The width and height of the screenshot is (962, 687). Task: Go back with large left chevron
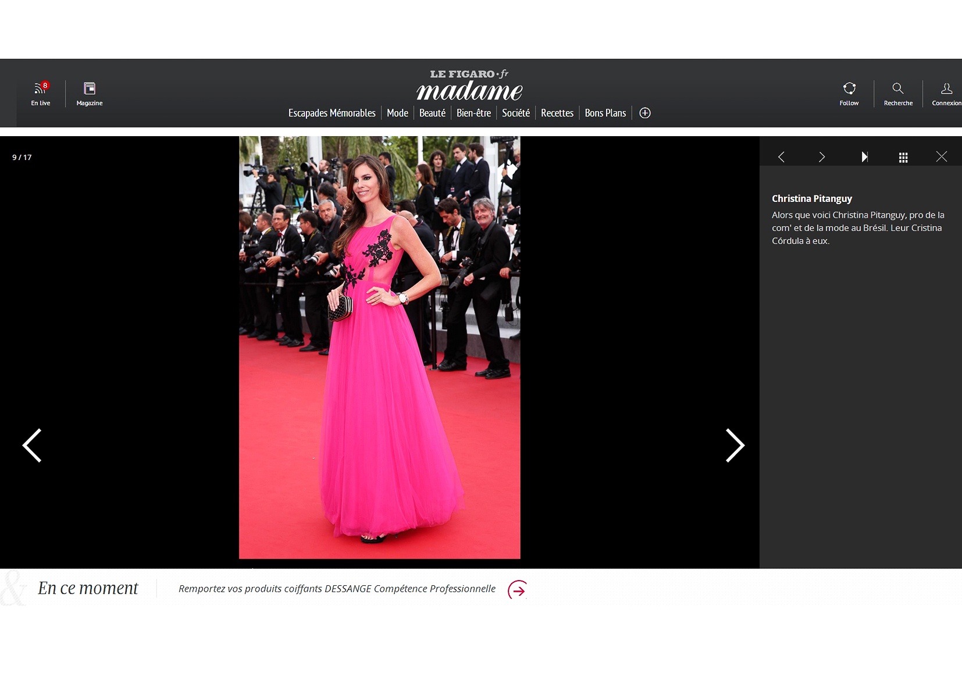pyautogui.click(x=33, y=446)
